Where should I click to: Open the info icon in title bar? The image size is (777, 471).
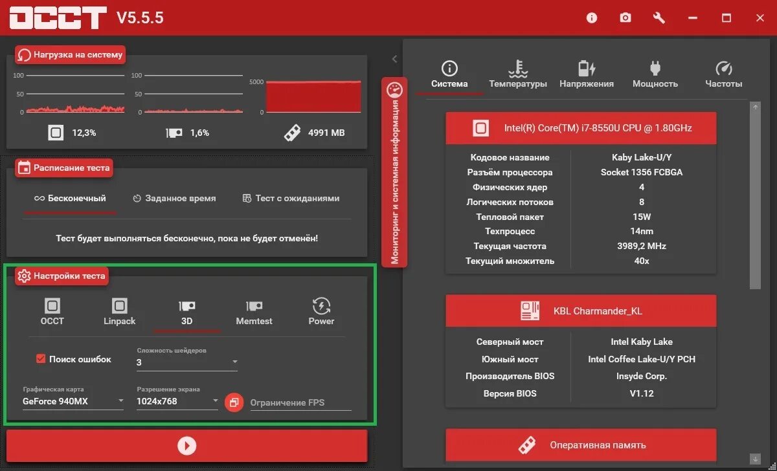click(x=592, y=18)
